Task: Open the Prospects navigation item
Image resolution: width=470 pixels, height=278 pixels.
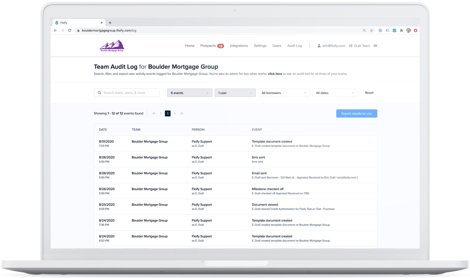Action: click(x=208, y=46)
